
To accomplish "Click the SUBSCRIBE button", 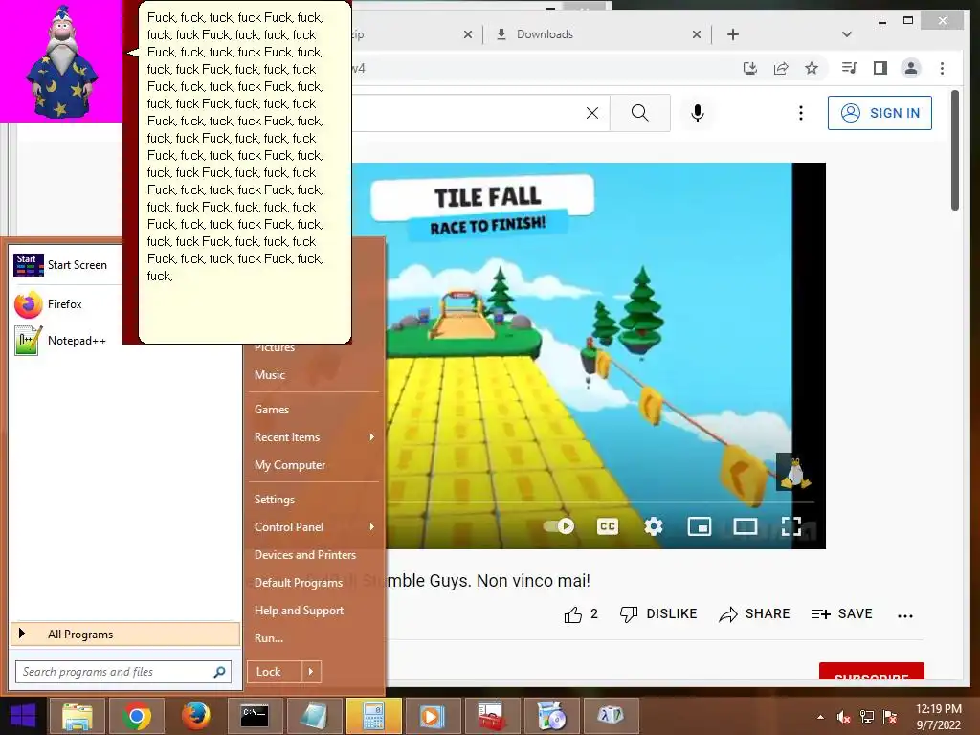I will (871, 672).
